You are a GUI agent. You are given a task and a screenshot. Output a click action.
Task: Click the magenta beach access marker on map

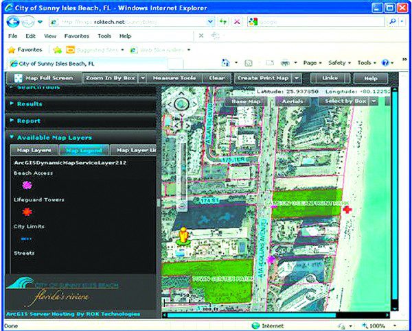click(x=271, y=259)
